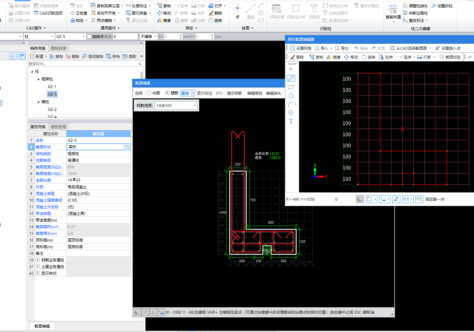Select GZ-2 in the component tree

click(x=52, y=109)
